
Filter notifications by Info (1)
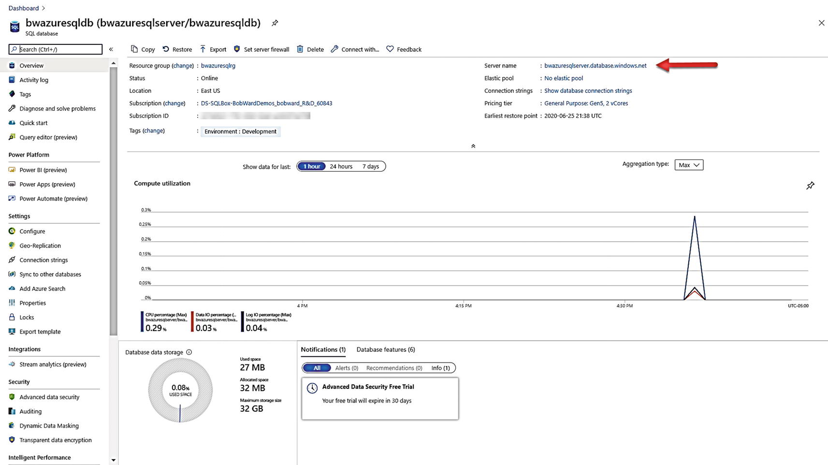click(441, 368)
